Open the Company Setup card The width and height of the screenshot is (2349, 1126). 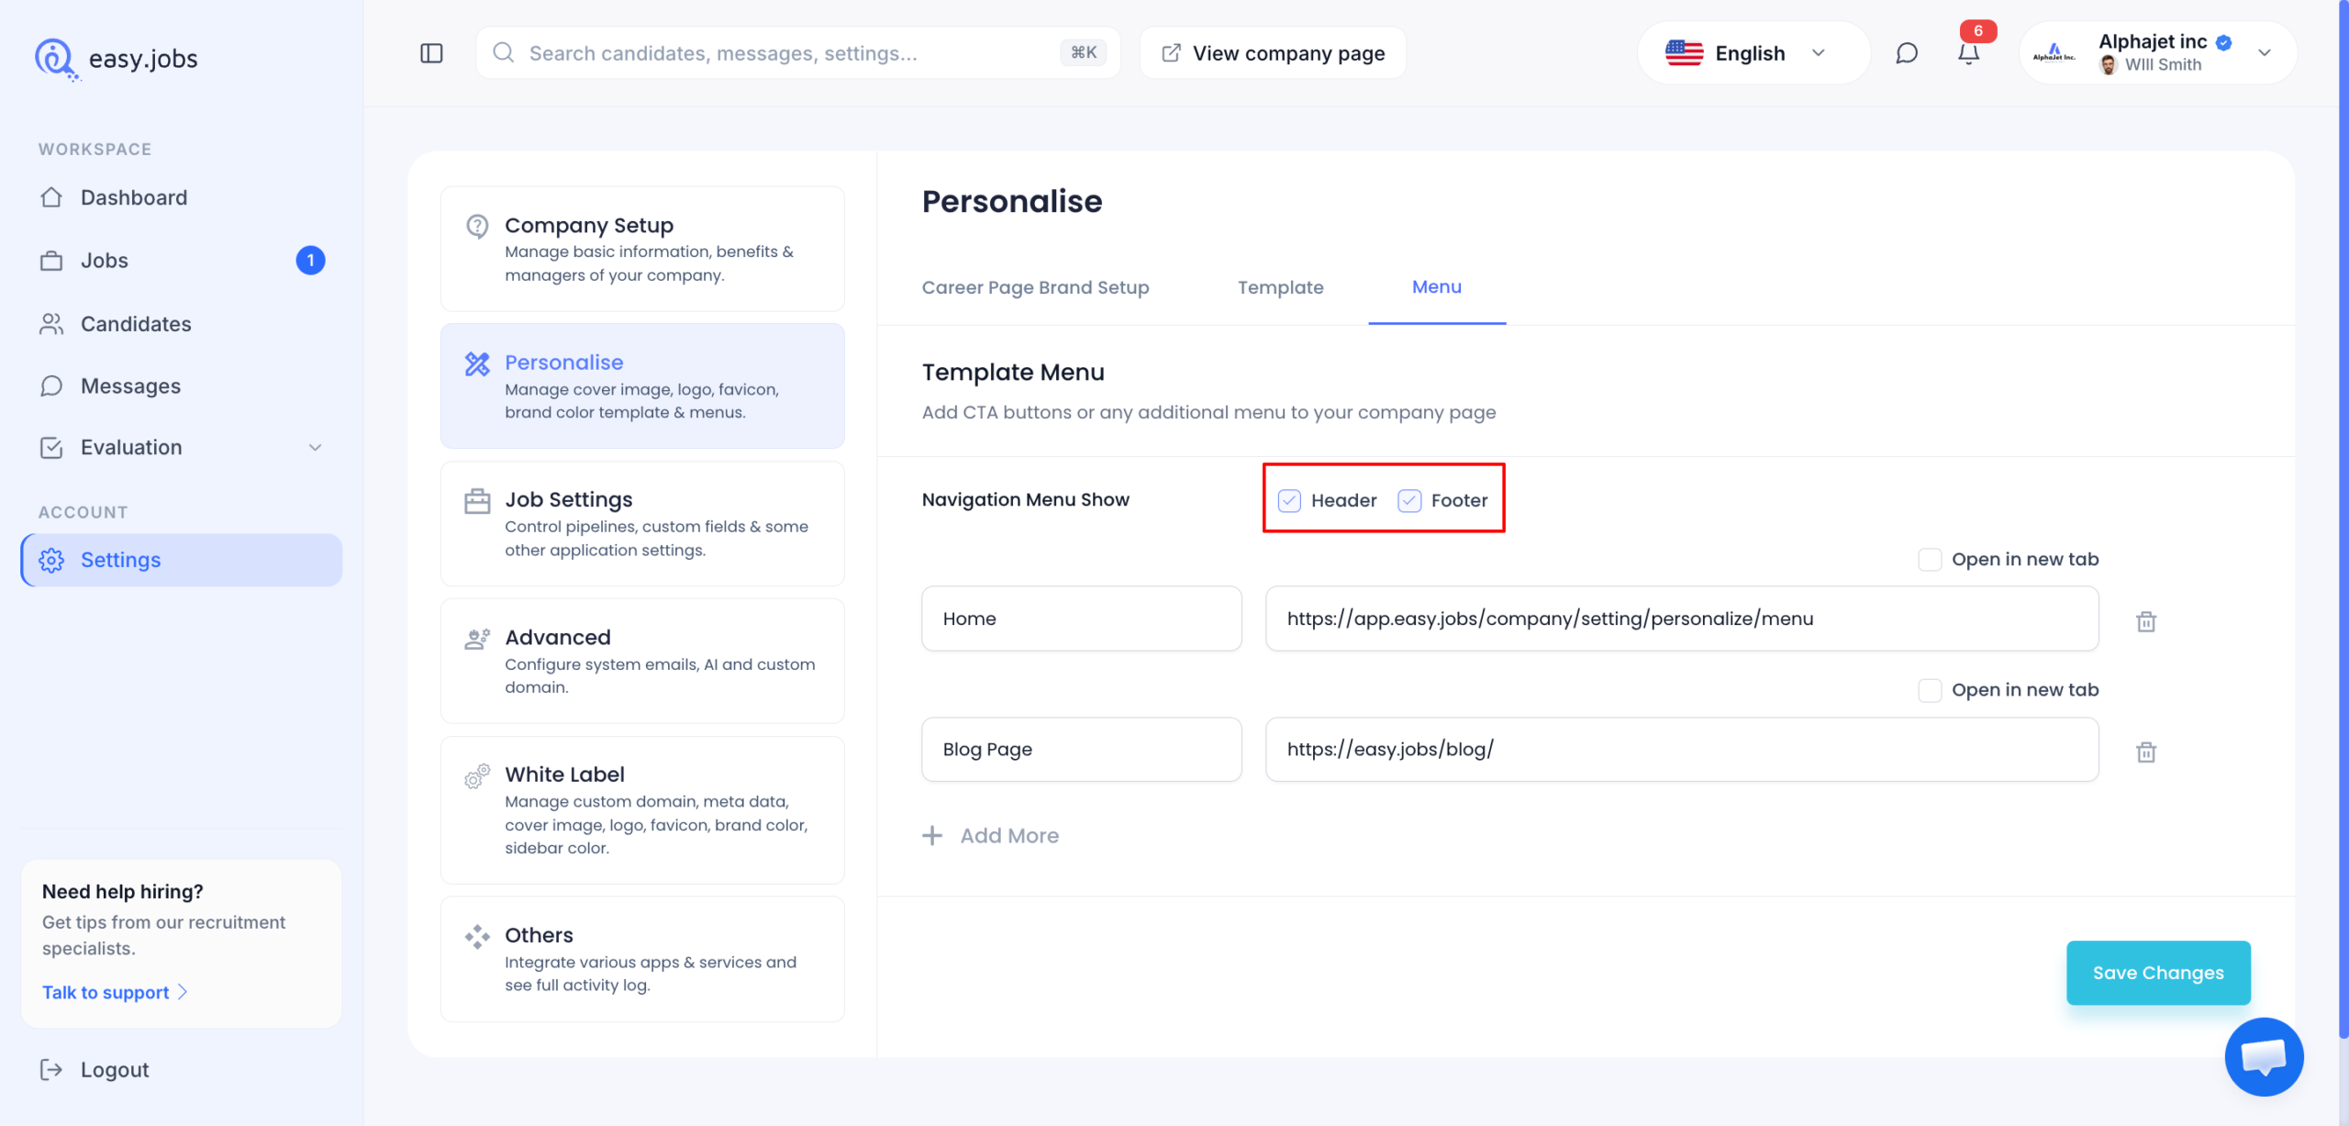coord(642,249)
